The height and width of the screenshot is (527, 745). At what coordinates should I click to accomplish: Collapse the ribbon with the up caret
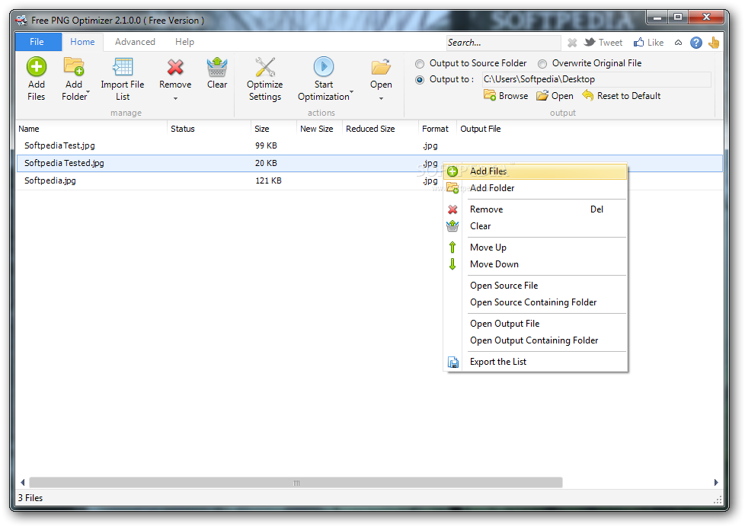point(679,43)
